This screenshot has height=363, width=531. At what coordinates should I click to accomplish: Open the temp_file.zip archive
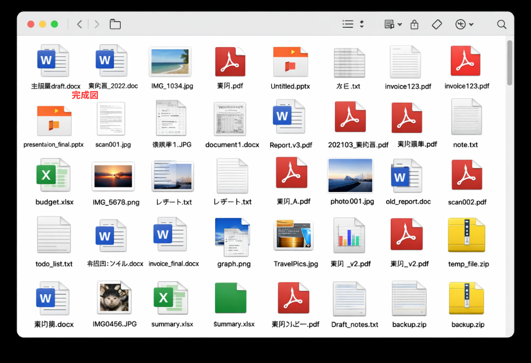click(x=467, y=235)
